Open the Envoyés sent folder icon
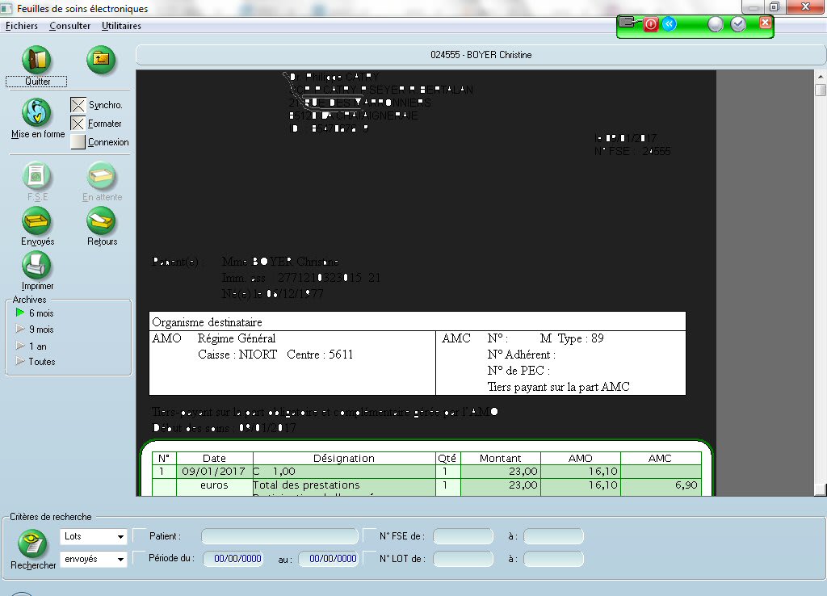The height and width of the screenshot is (596, 827). point(37,220)
